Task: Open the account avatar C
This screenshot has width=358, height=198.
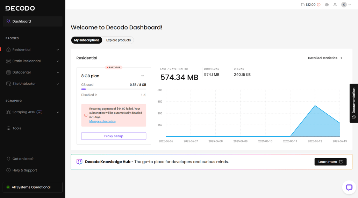Action: pyautogui.click(x=344, y=5)
